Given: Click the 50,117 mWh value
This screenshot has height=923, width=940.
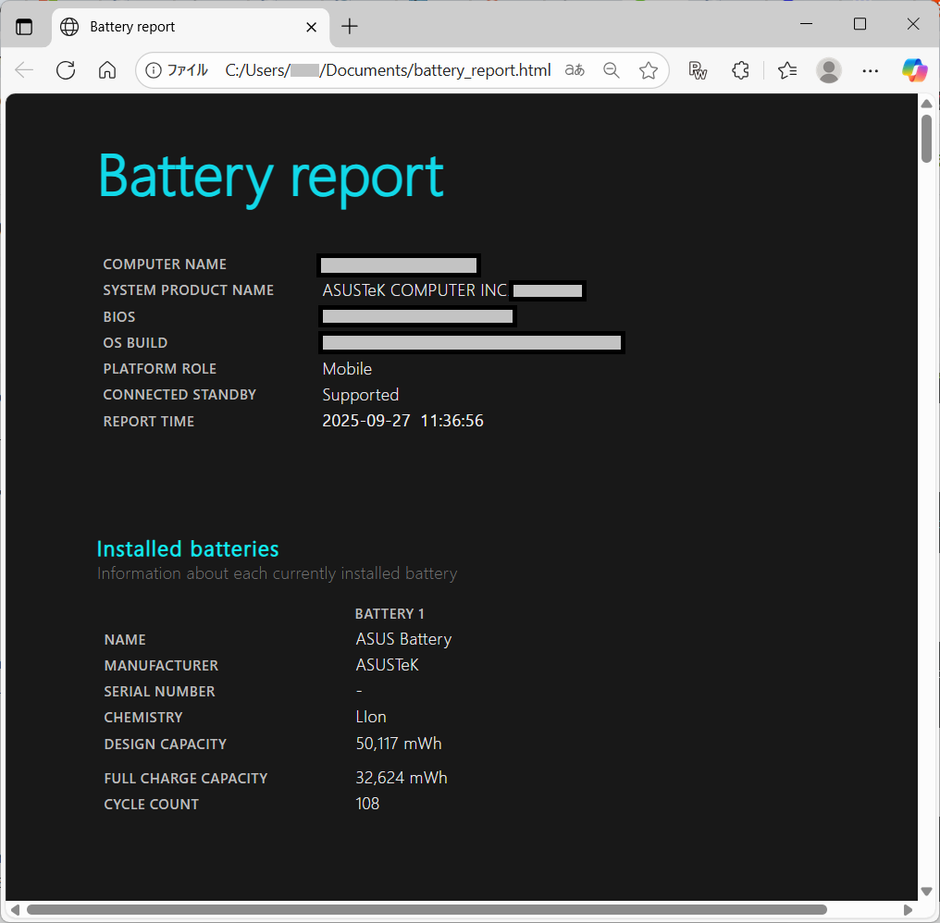Looking at the screenshot, I should tap(399, 744).
